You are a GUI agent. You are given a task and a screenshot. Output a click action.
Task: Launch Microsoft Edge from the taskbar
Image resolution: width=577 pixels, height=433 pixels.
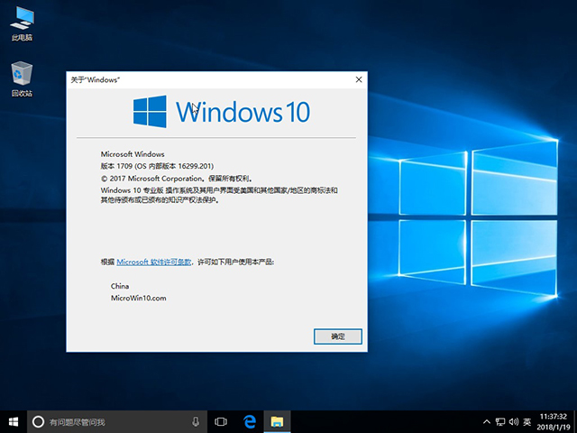click(x=250, y=422)
